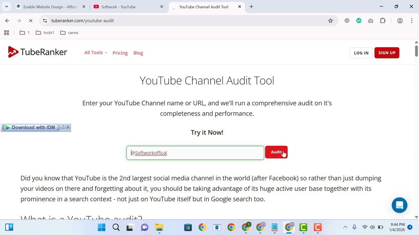Click Download with IDM bar
Screen dimensions: 419x235
pyautogui.click(x=30, y=127)
